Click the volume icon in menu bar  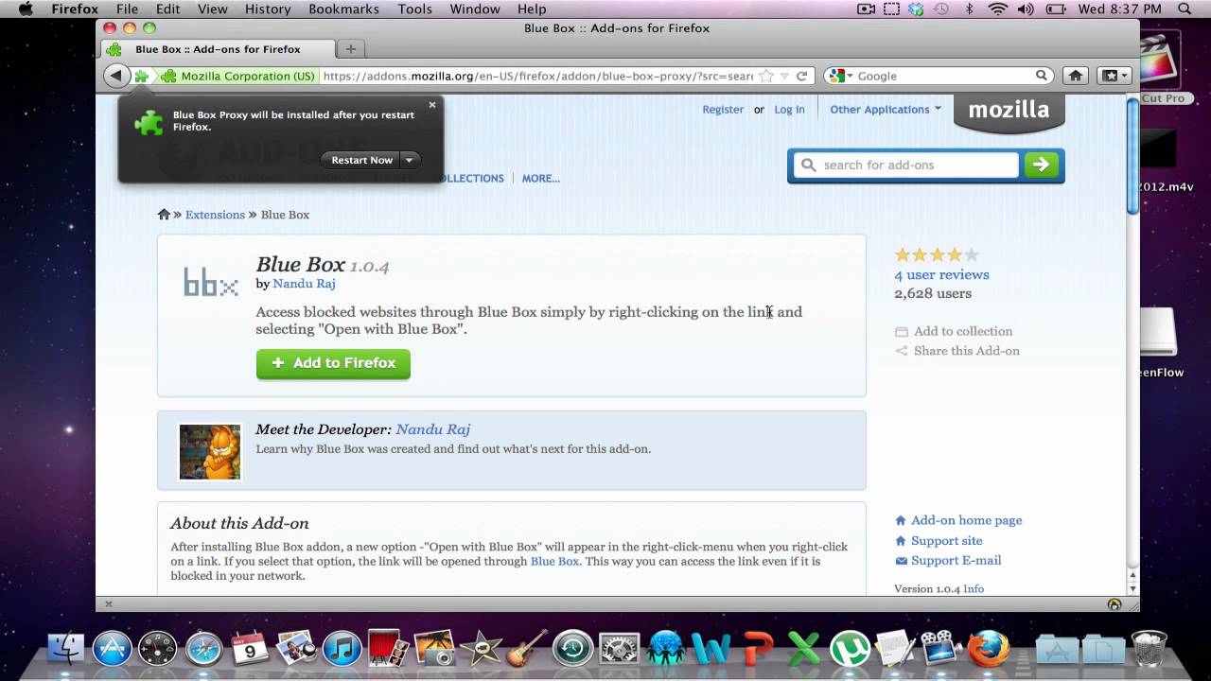tap(1026, 9)
